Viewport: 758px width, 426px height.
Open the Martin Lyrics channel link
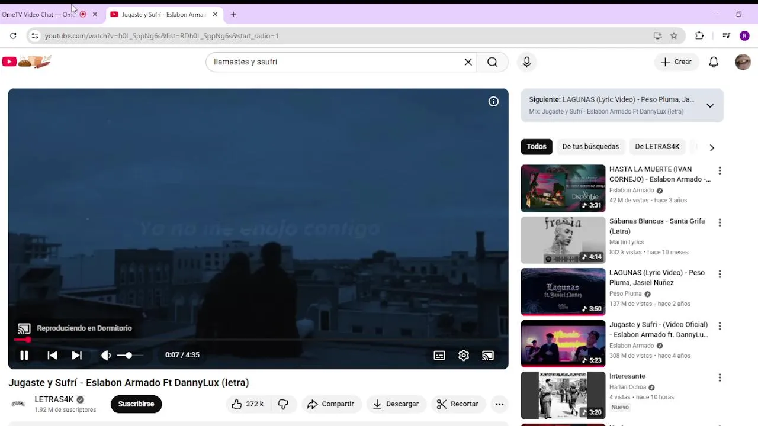click(x=627, y=242)
